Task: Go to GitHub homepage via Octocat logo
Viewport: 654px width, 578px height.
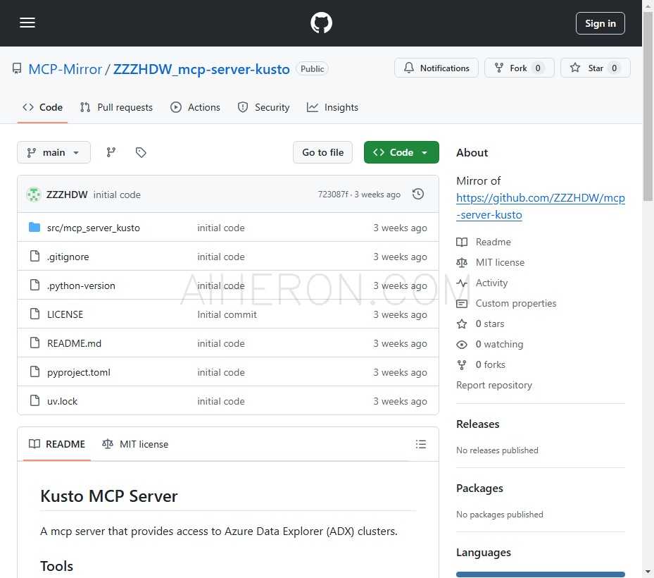Action: point(321,23)
